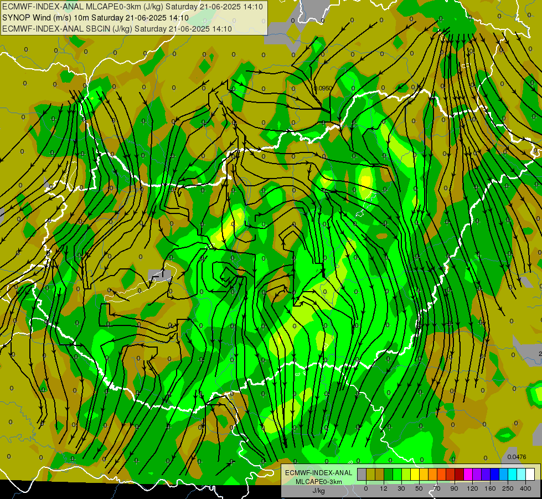
Task: Click the legend value 12
Action: pyautogui.click(x=384, y=488)
